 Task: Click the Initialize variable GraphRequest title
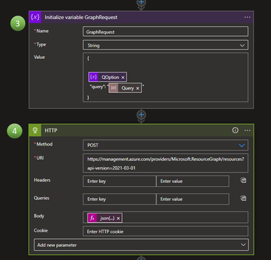pos(81,18)
